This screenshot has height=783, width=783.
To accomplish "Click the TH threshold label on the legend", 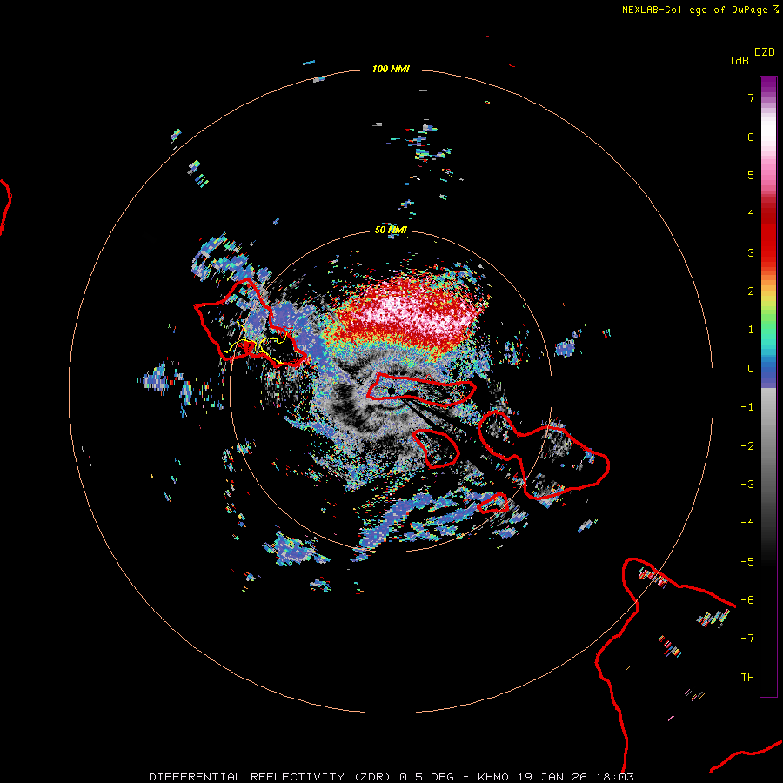I will pos(747,678).
